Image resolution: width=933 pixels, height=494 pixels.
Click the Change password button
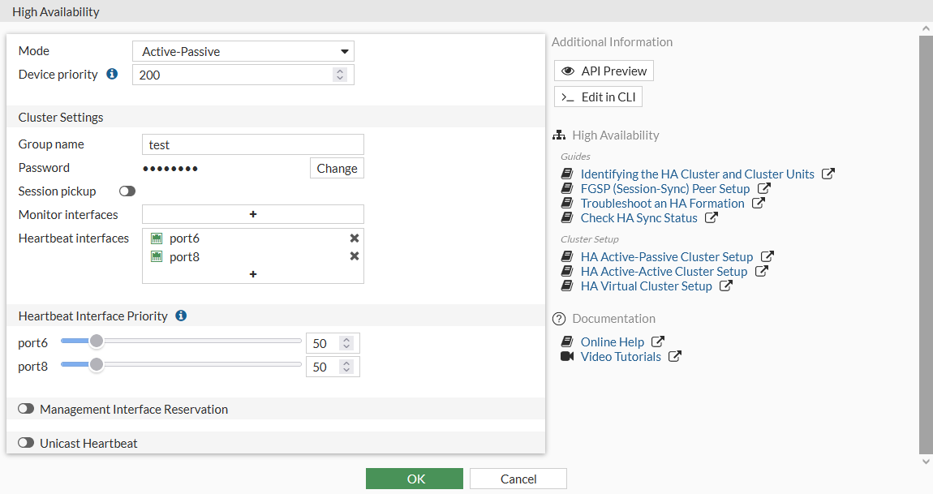pyautogui.click(x=336, y=168)
